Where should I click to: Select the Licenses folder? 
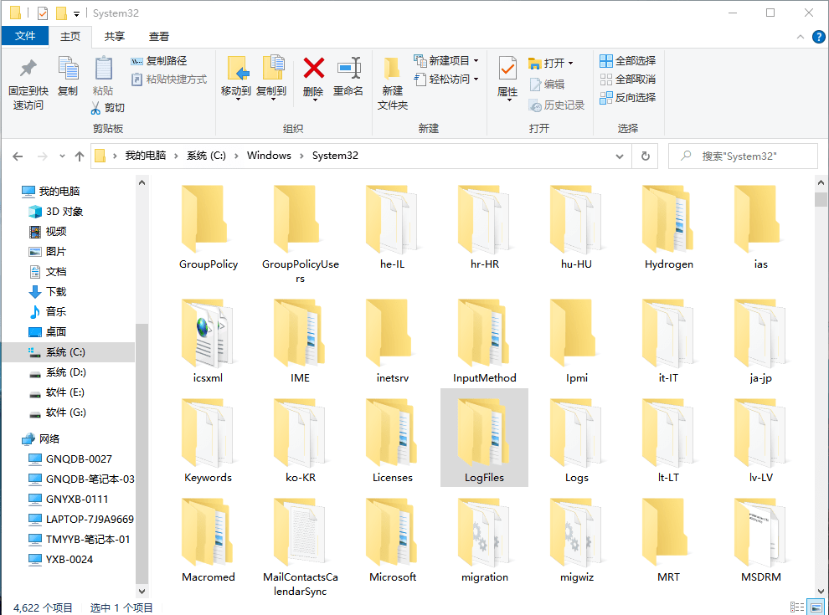click(x=392, y=440)
